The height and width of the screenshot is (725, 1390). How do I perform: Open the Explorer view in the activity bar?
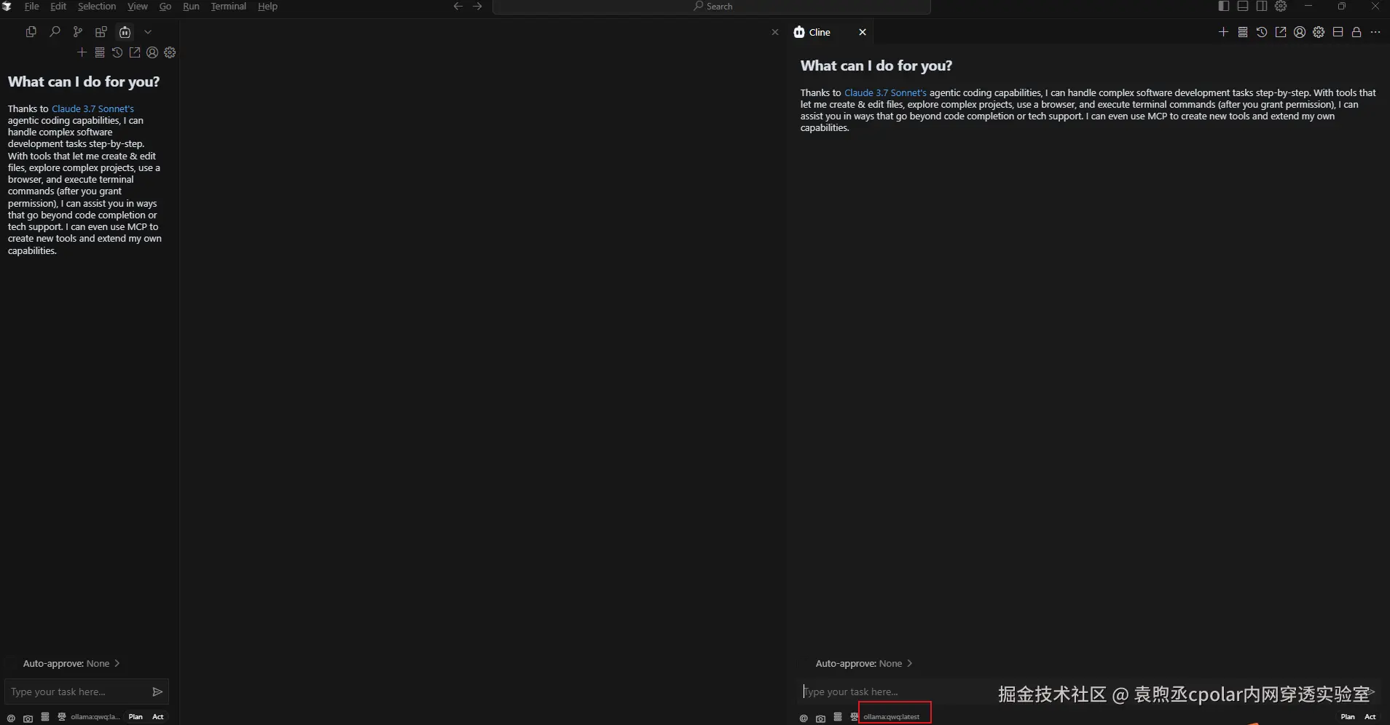[31, 32]
